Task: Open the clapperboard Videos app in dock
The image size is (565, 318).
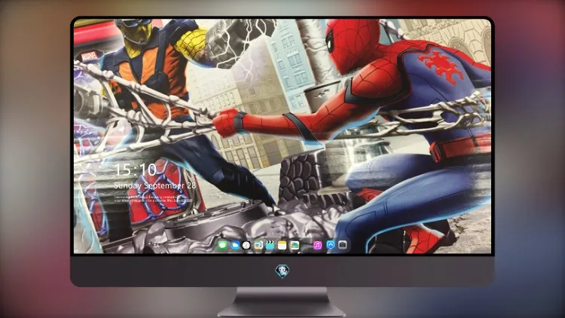Action: [x=270, y=246]
